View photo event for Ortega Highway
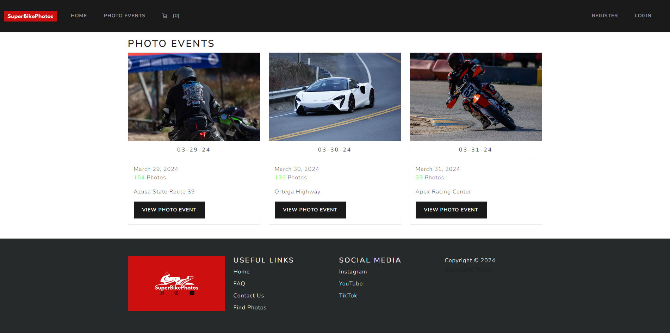670x333 pixels. (310, 210)
